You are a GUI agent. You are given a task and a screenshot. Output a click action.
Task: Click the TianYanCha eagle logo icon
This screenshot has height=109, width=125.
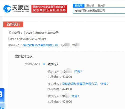pyautogui.click(x=7, y=9)
